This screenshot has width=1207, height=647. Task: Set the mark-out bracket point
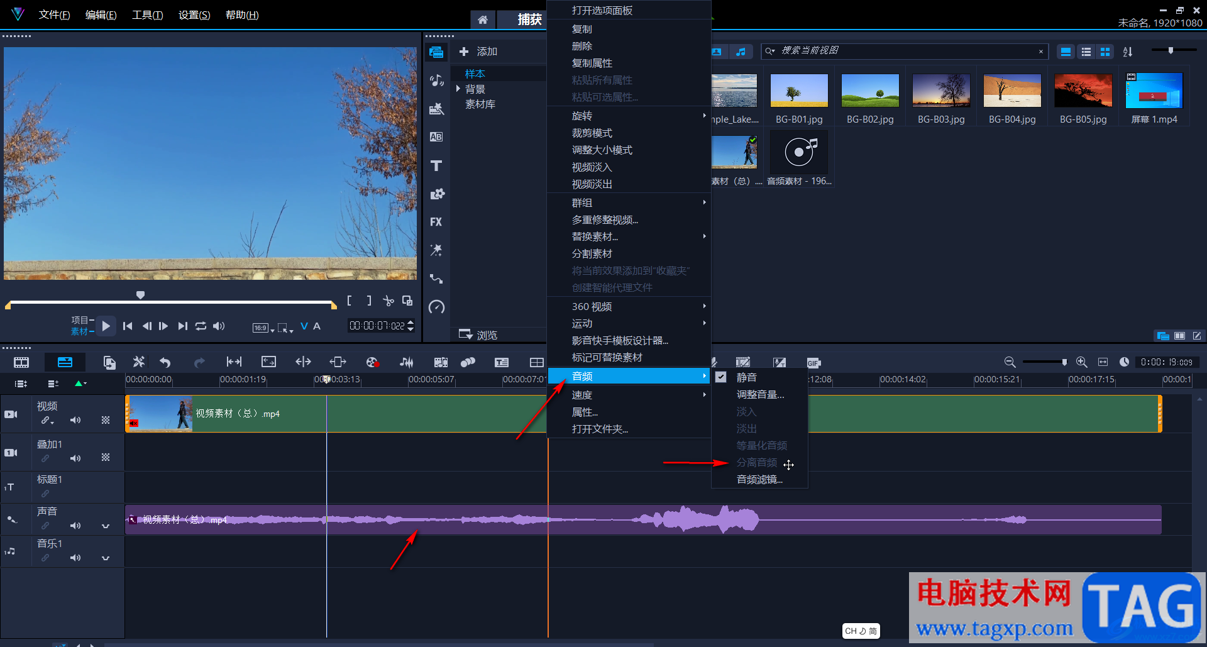point(369,301)
